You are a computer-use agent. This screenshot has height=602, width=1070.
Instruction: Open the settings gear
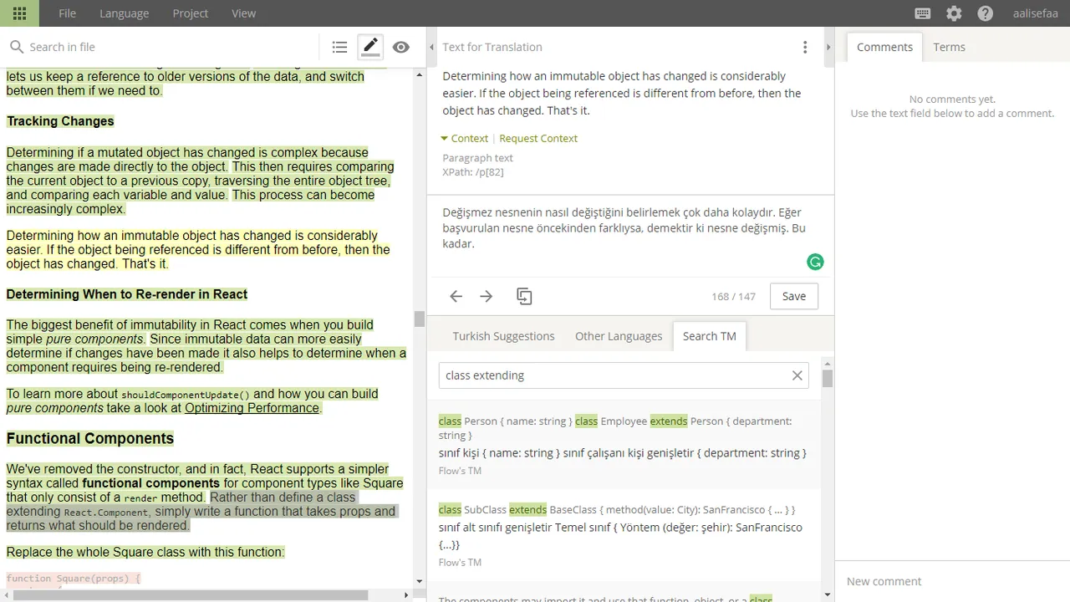(954, 13)
